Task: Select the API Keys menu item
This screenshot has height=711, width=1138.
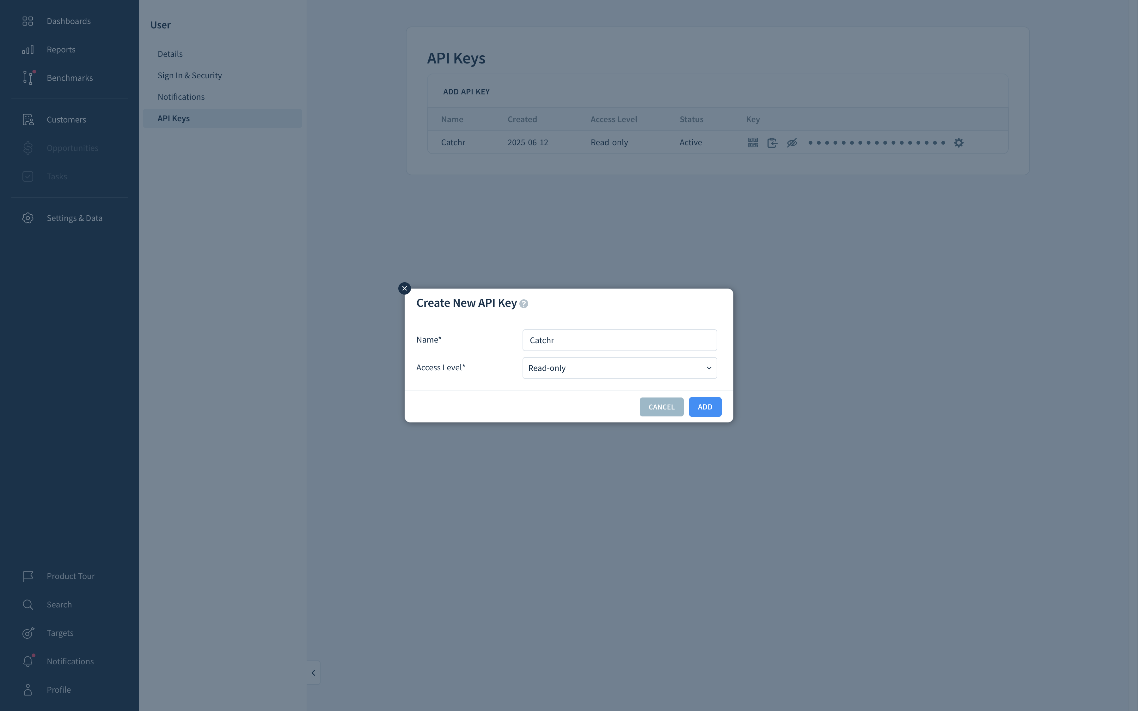Action: pyautogui.click(x=222, y=118)
